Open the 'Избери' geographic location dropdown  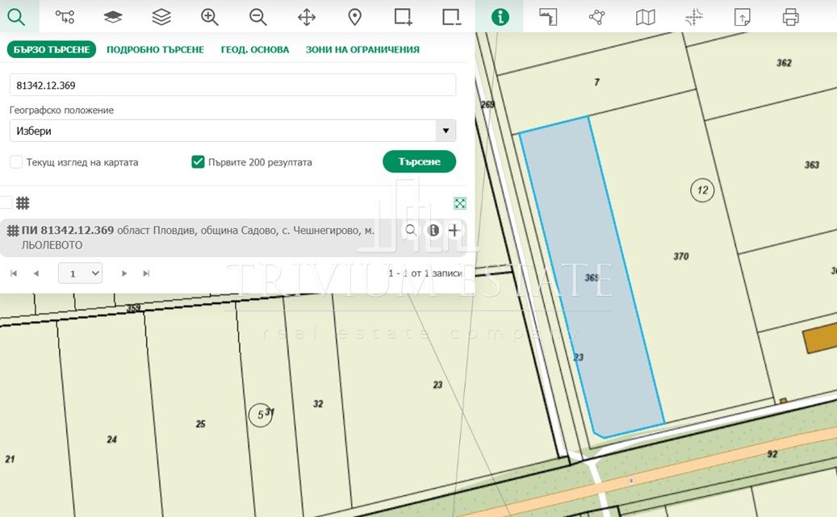pyautogui.click(x=232, y=131)
